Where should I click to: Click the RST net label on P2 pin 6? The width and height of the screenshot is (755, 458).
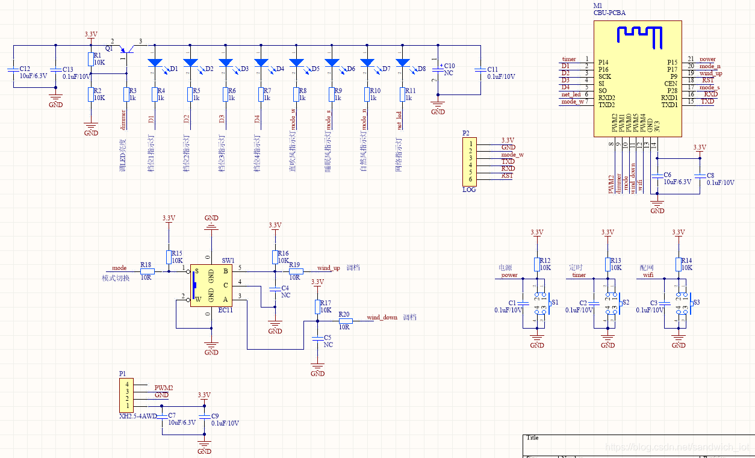point(508,176)
